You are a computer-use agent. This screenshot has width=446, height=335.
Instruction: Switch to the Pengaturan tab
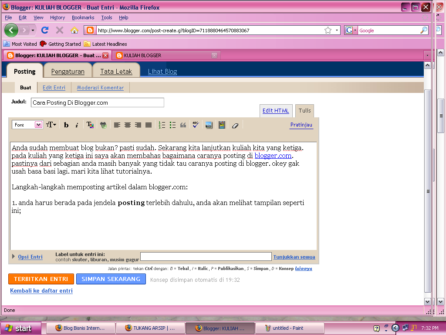(68, 71)
